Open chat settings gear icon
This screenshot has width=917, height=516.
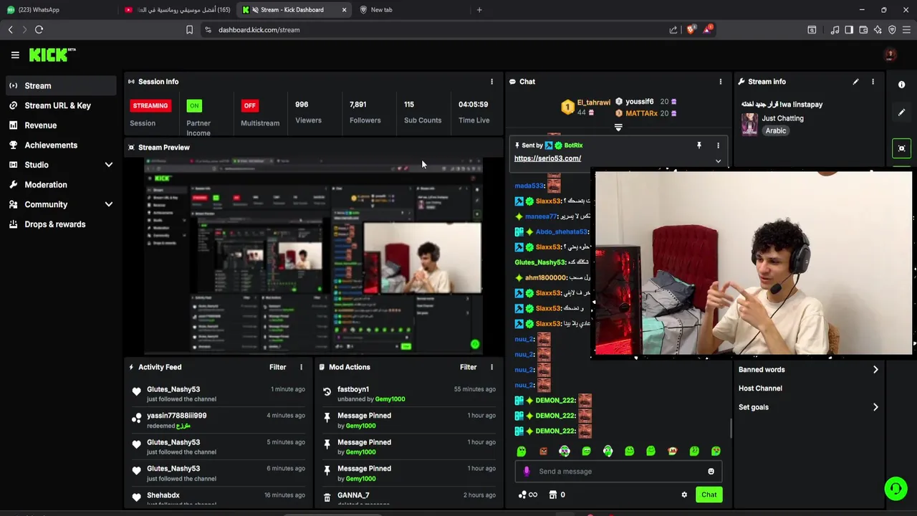coord(684,494)
